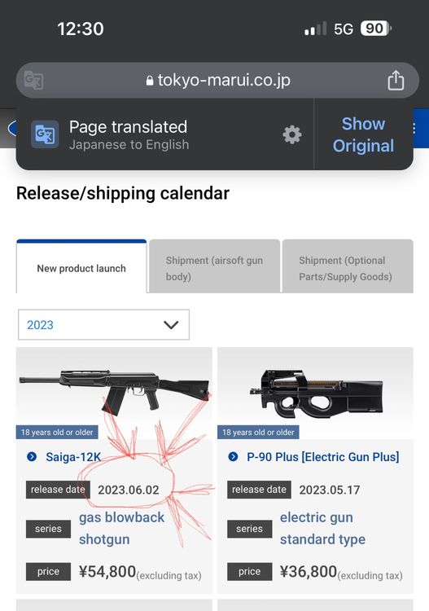Open the three-dot menu behind translate popup
429x611 pixels.
414,128
